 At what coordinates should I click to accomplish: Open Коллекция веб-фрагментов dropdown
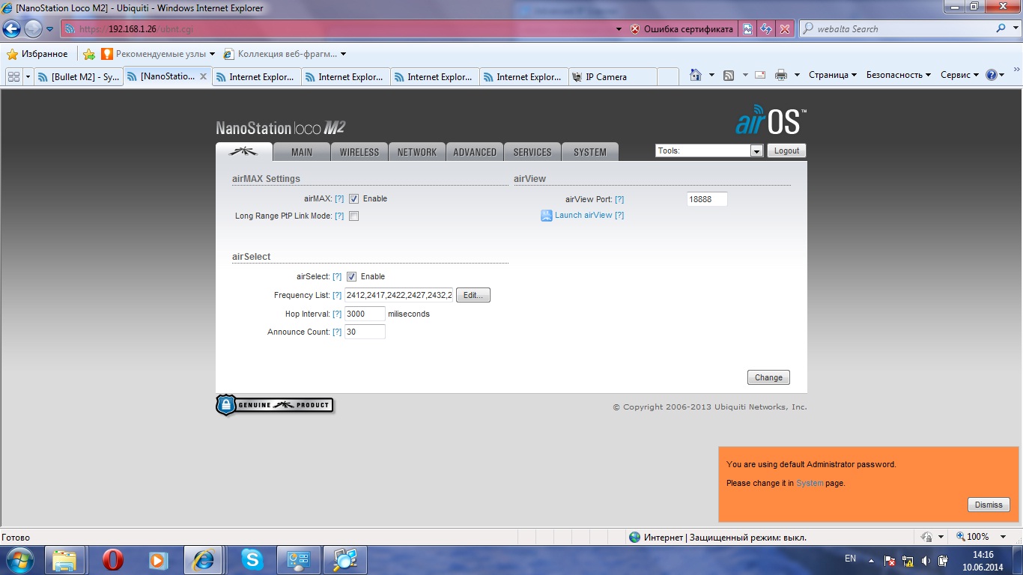pyautogui.click(x=285, y=54)
